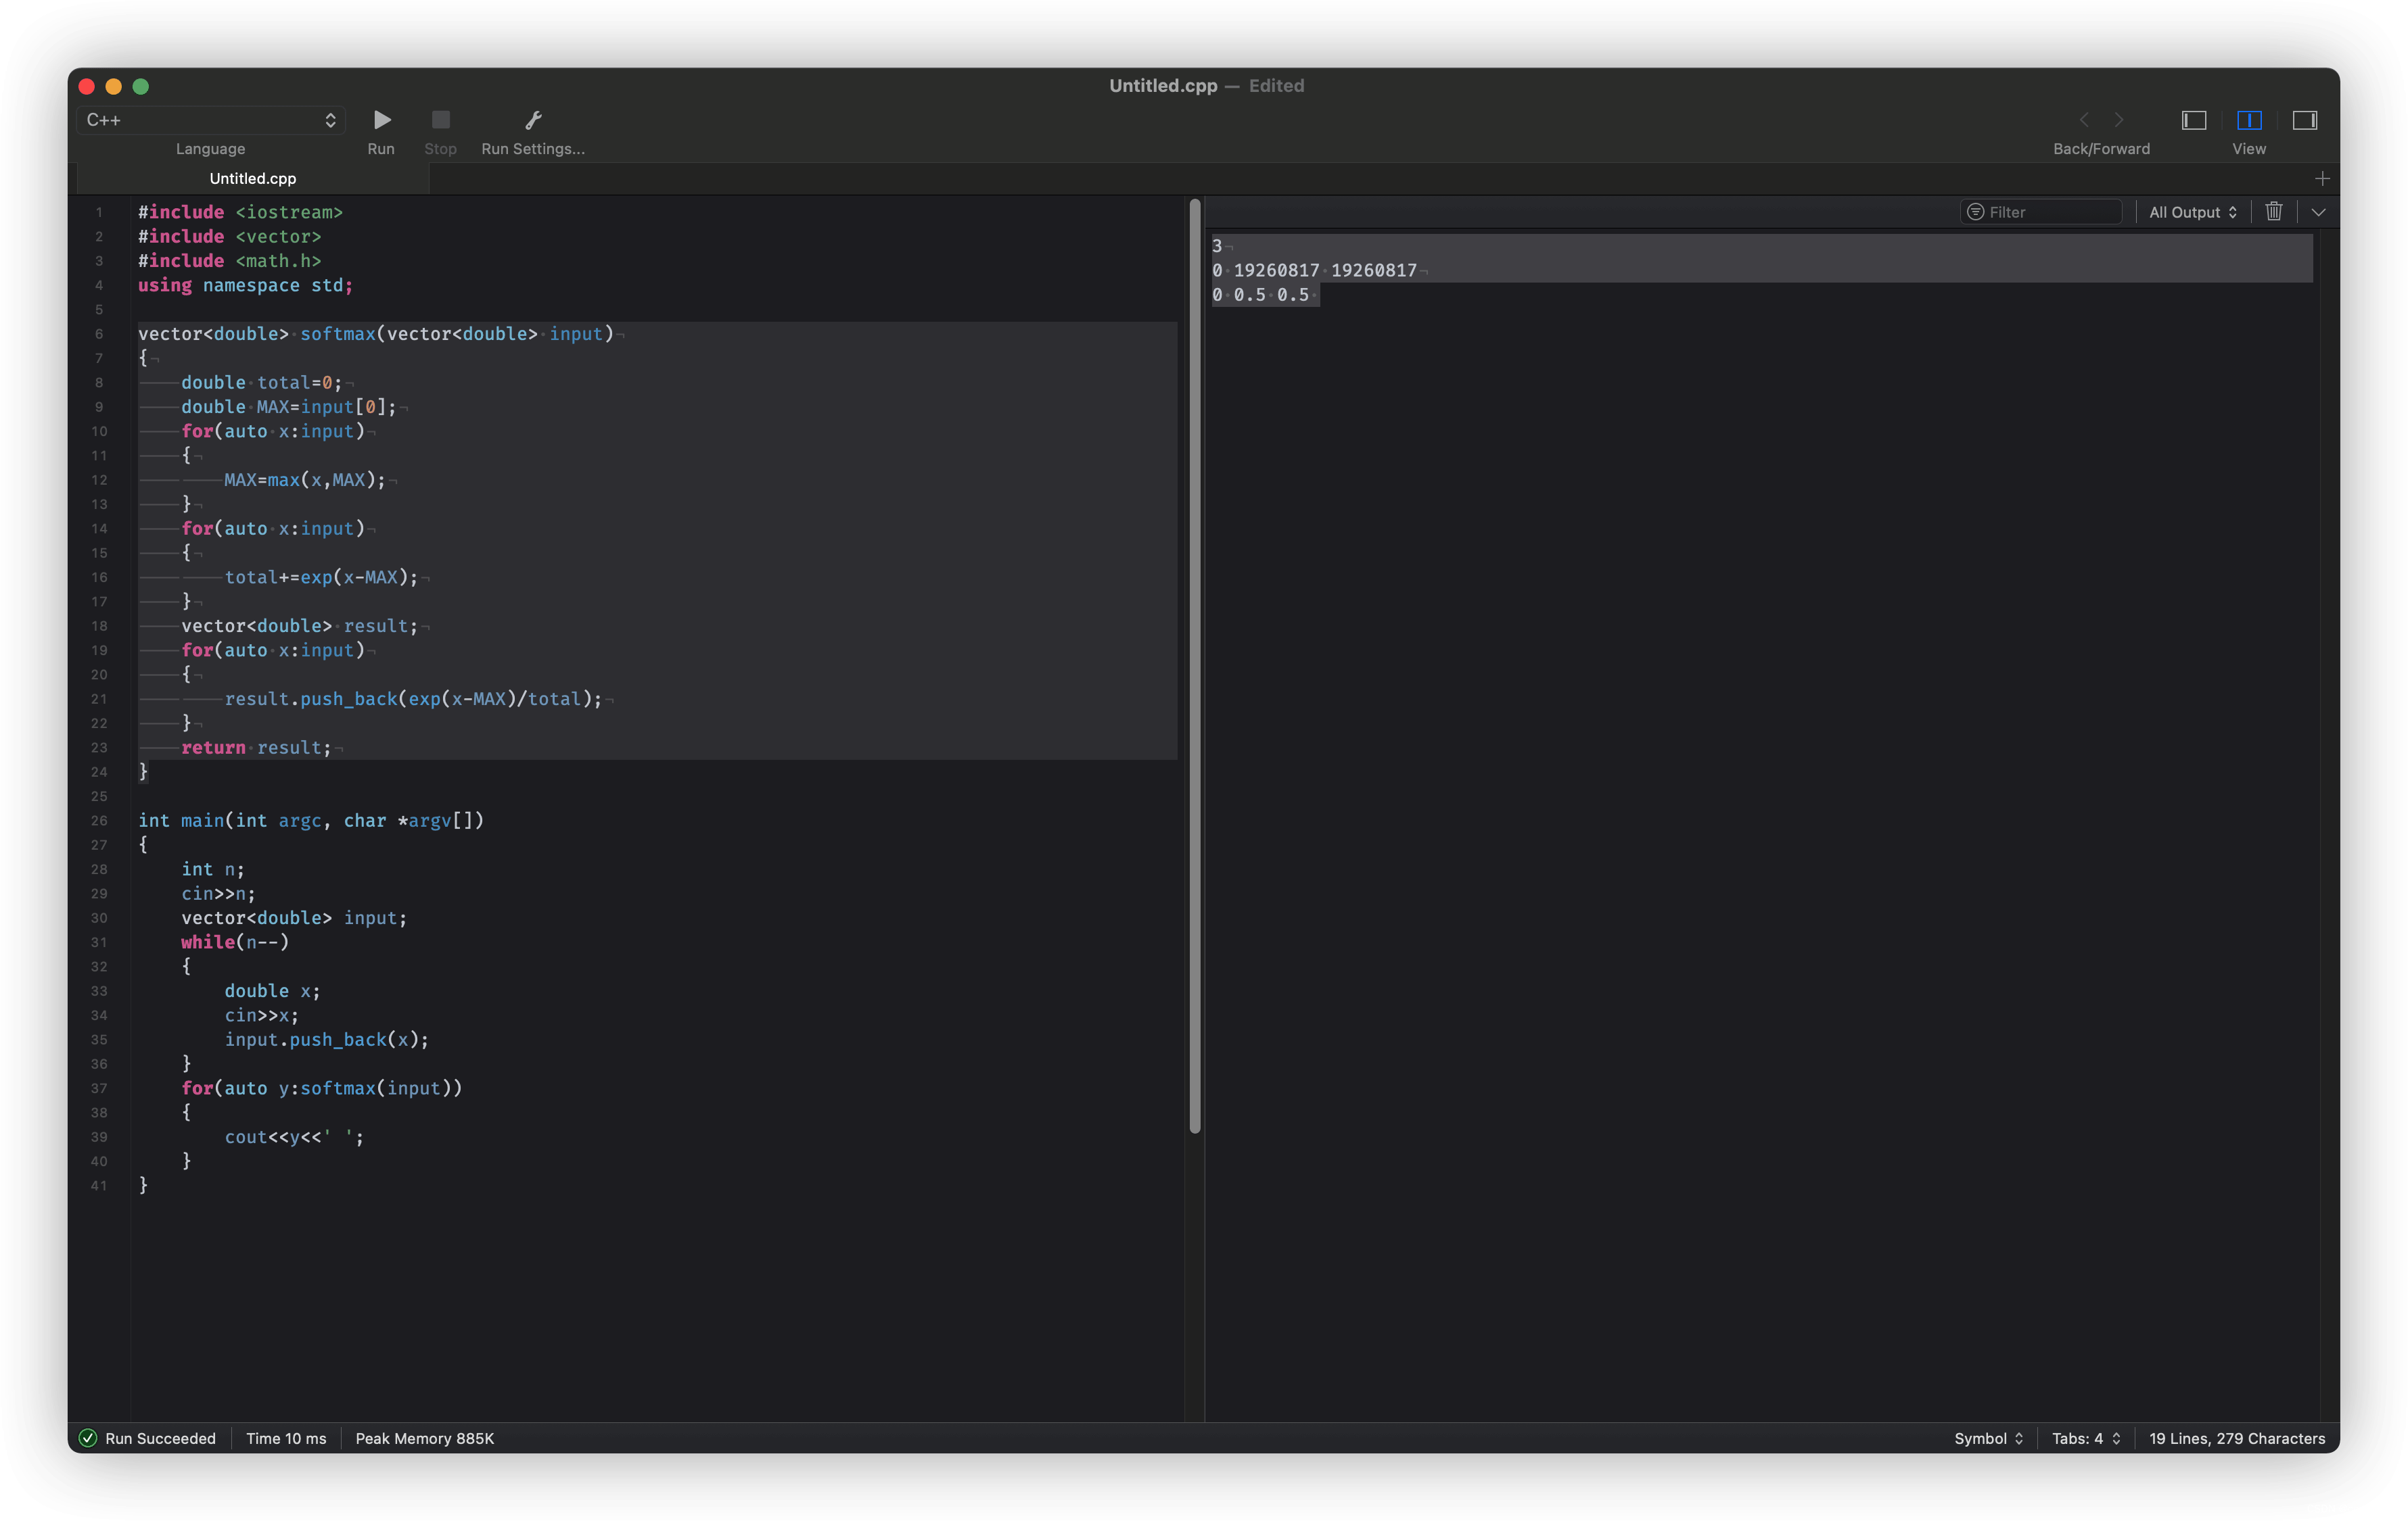This screenshot has width=2408, height=1521.
Task: Clear console with trash icon
Action: click(x=2273, y=211)
